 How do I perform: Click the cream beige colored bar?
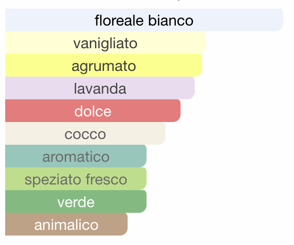[x=85, y=133]
